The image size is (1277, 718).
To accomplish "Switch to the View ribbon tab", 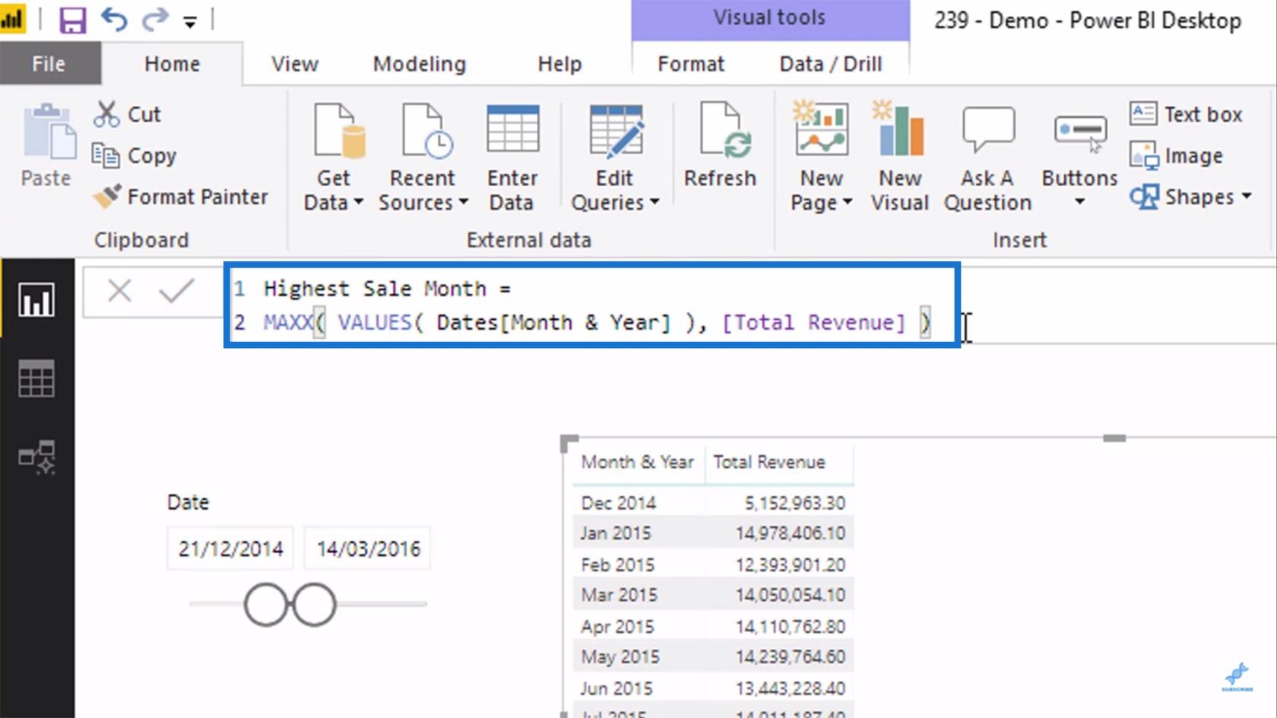I will click(x=295, y=64).
